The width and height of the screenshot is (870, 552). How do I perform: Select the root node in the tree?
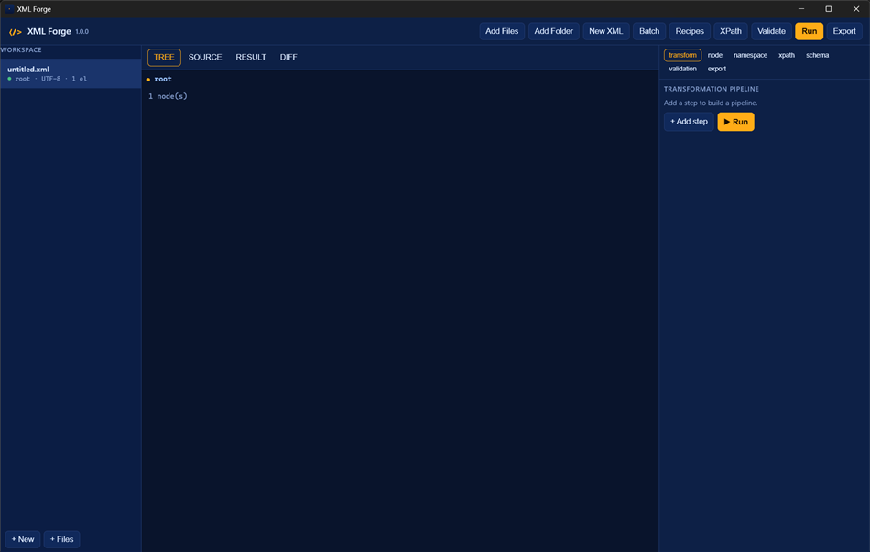(x=163, y=79)
